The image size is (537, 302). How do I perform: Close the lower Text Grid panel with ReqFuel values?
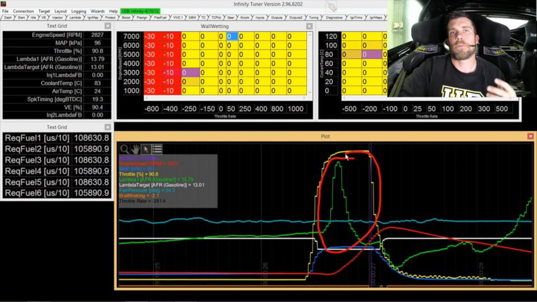point(108,127)
